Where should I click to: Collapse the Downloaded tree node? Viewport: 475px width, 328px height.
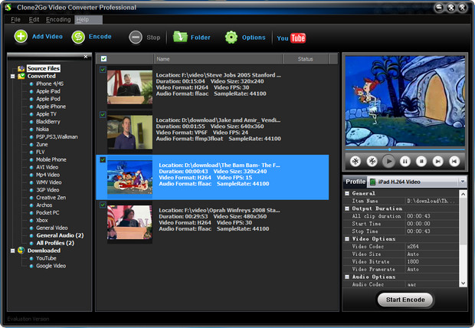pyautogui.click(x=13, y=251)
